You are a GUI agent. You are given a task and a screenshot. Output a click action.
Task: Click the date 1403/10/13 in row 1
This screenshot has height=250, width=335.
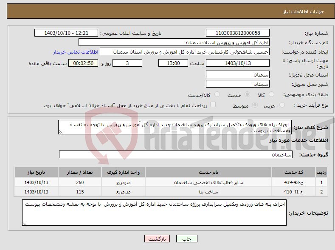[x=37, y=182]
